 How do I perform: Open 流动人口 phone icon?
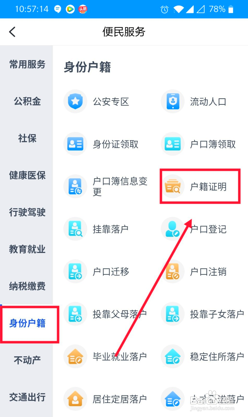click(x=173, y=101)
